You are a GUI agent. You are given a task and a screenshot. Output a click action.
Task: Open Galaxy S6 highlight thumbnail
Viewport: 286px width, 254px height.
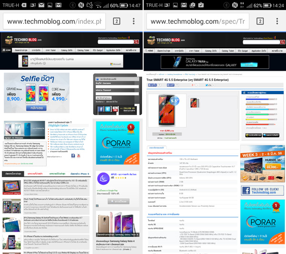(24, 130)
